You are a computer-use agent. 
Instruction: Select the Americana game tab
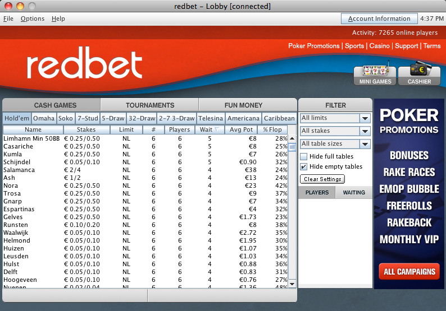(243, 118)
